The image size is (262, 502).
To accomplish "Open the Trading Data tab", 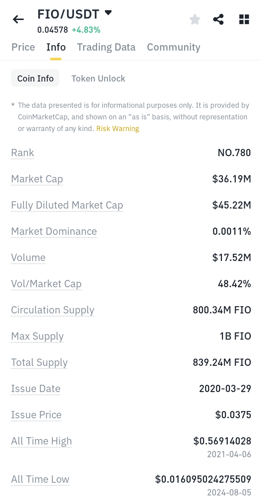I will pyautogui.click(x=106, y=47).
